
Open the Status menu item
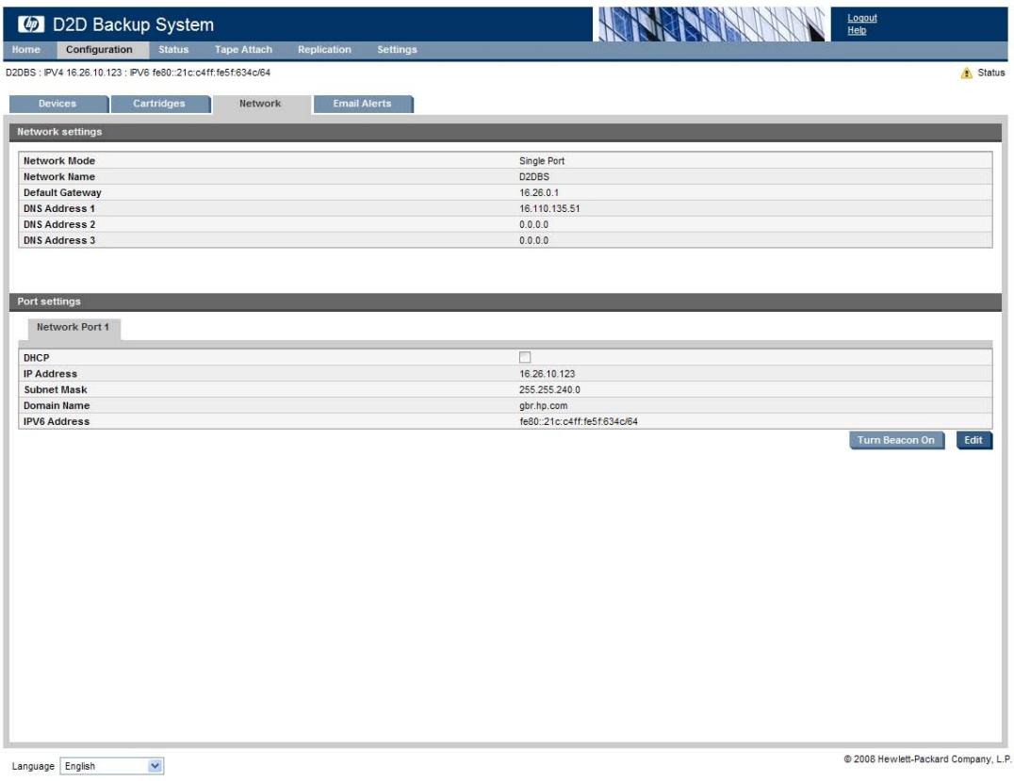click(173, 50)
